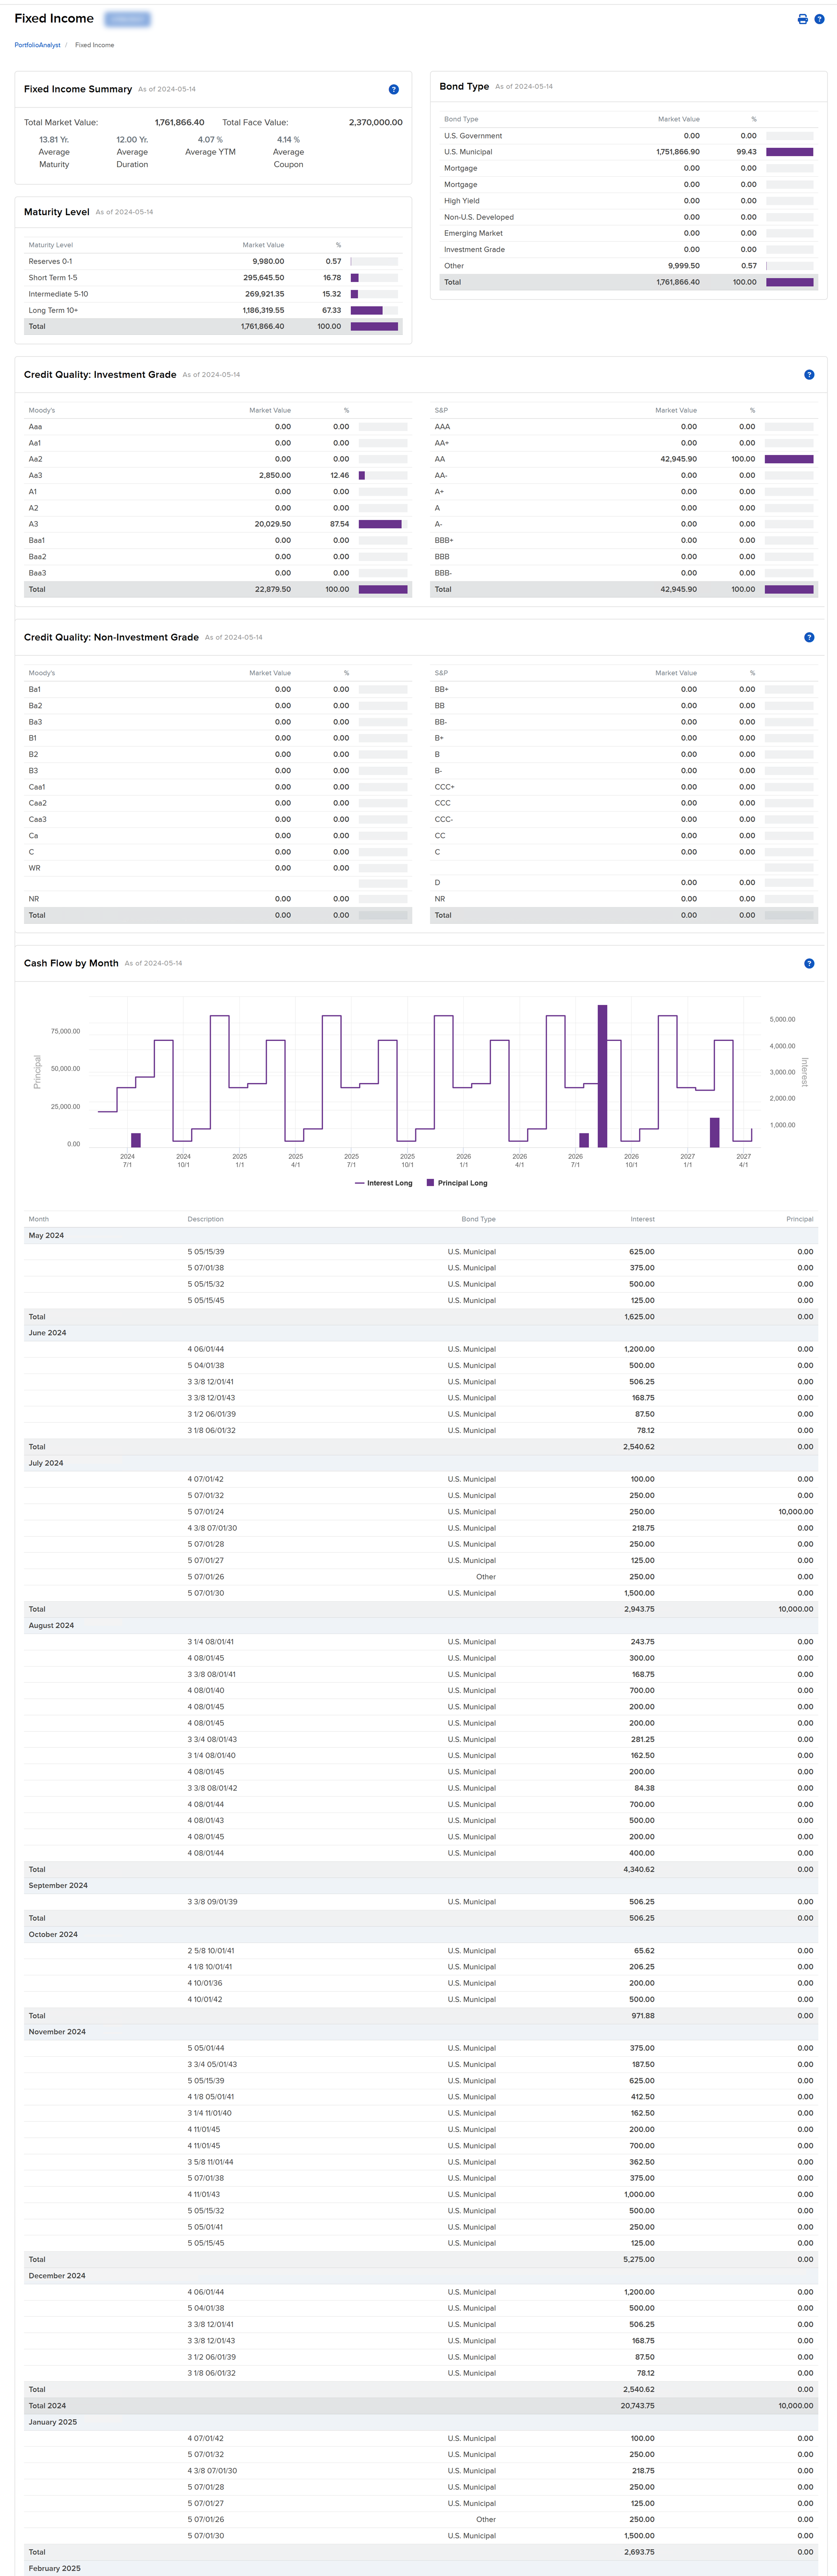Open help for Cash Flow by Month
The image size is (837, 2576).
click(809, 963)
